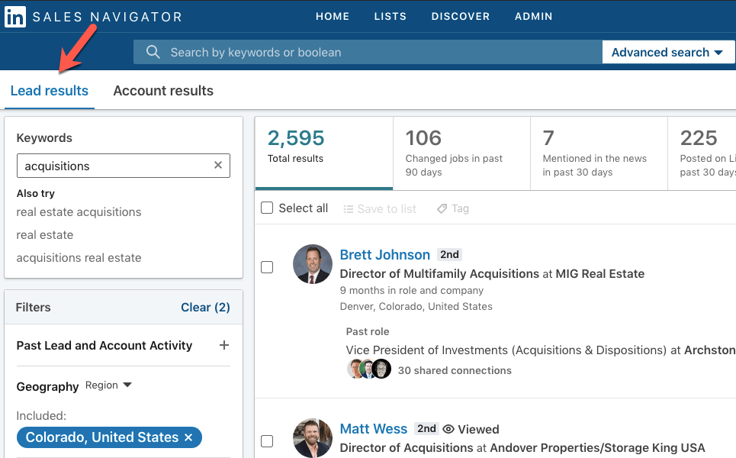Expand Past Lead and Account Activity filter
Viewport: 736px width, 458px height.
[224, 345]
